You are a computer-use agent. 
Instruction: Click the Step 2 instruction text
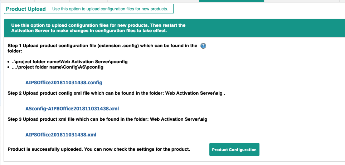116,93
